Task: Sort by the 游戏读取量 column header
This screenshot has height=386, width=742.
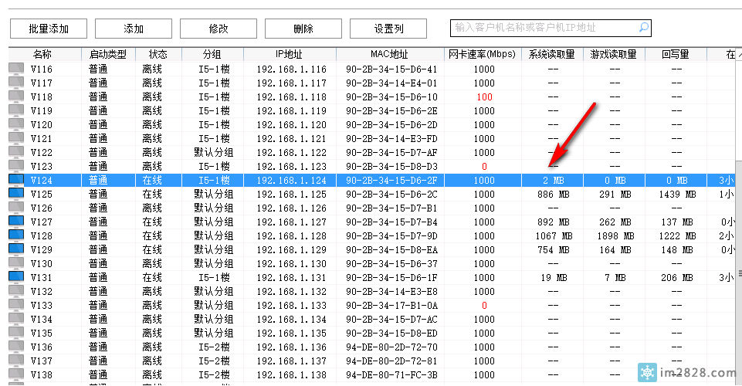Action: pos(614,54)
